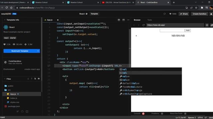Collapse the Template Info section

5,20
